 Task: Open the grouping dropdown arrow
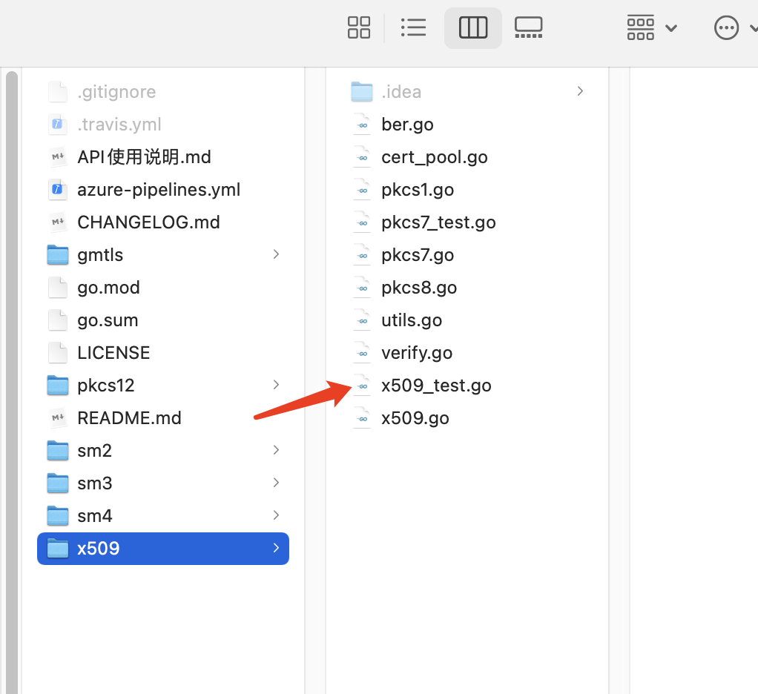point(671,27)
